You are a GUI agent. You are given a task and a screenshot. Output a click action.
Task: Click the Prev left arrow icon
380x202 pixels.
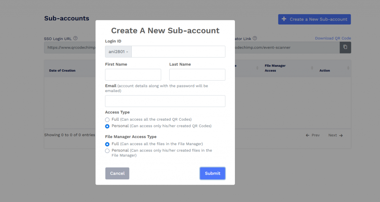(308, 135)
